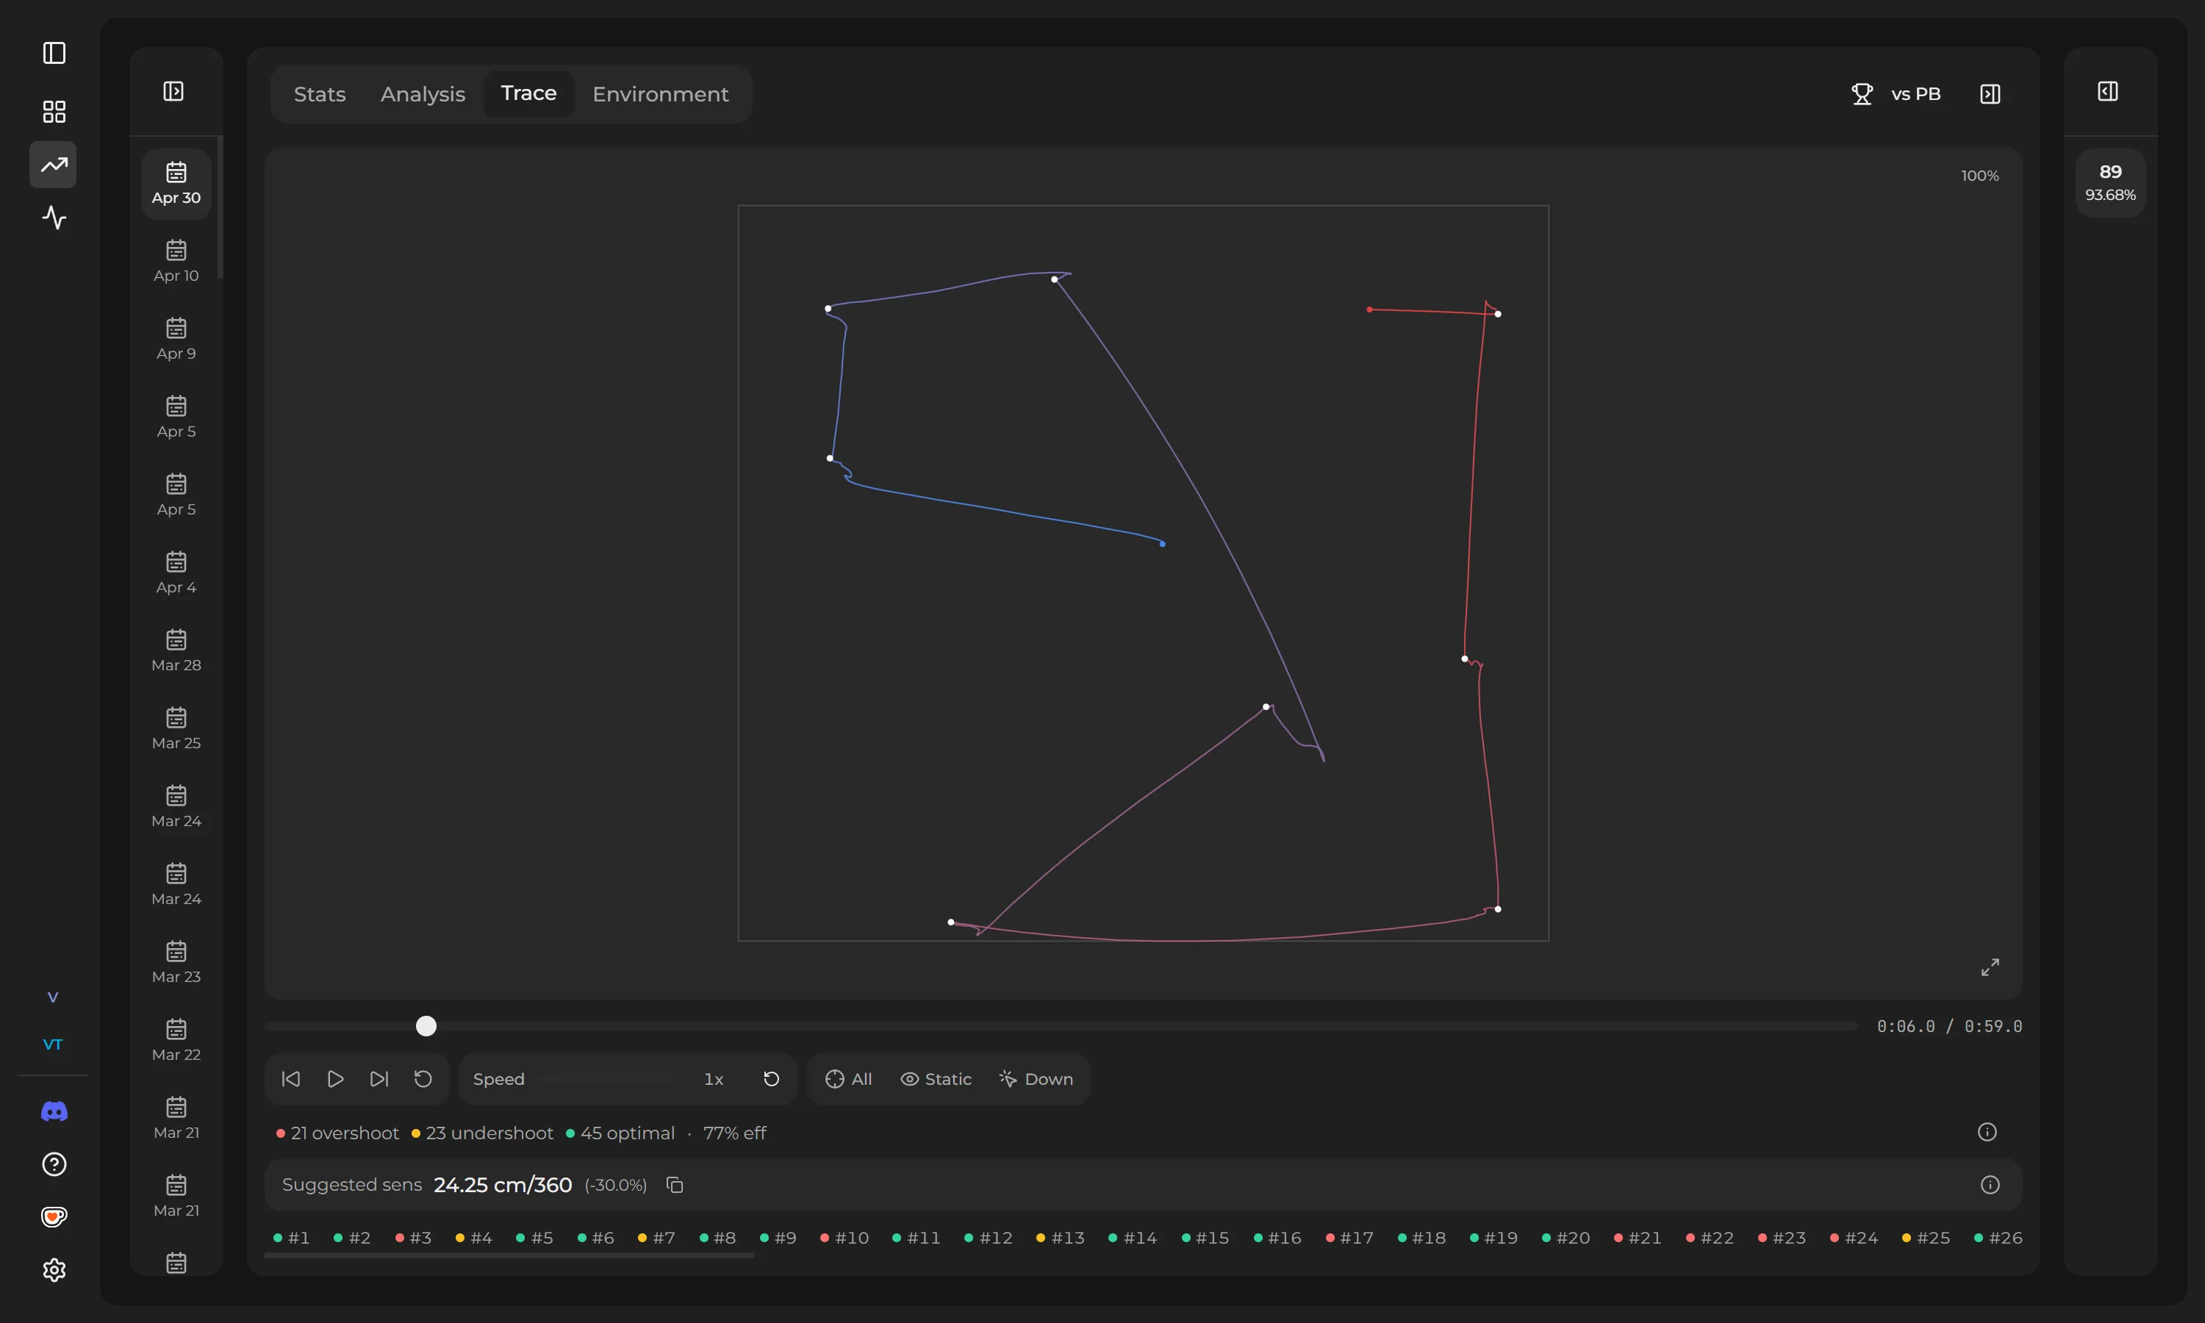2205x1323 pixels.
Task: Switch to the Stats tab
Action: pos(320,93)
